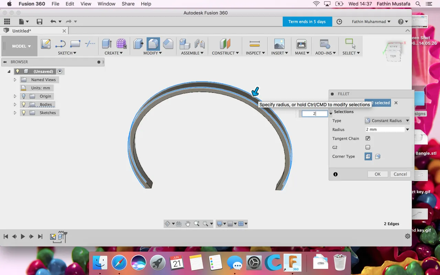
Task: Click the activate radio on Unsaved component
Action: [x=60, y=71]
